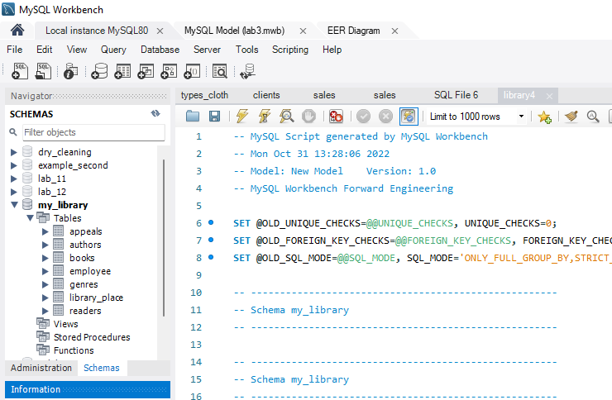Expand the lab_11 schema
The height and width of the screenshot is (400, 612).
tap(14, 179)
